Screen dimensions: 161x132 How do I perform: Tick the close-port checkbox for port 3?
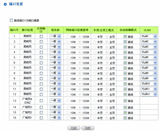[x=41, y=47]
